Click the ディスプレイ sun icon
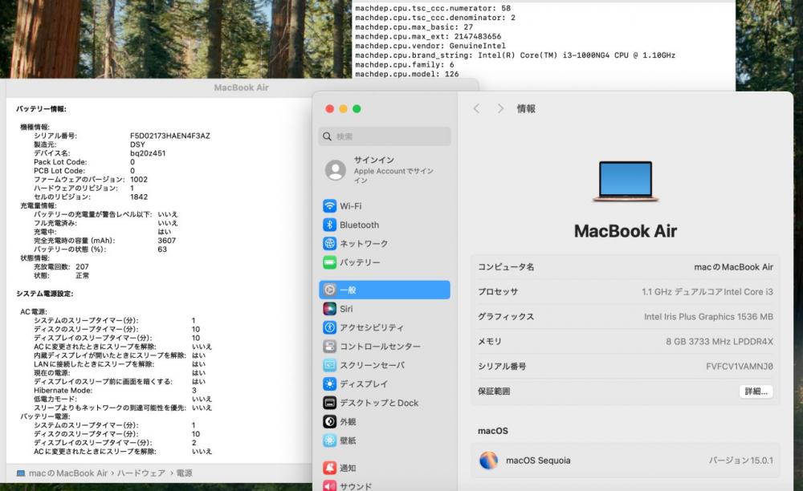 [330, 384]
